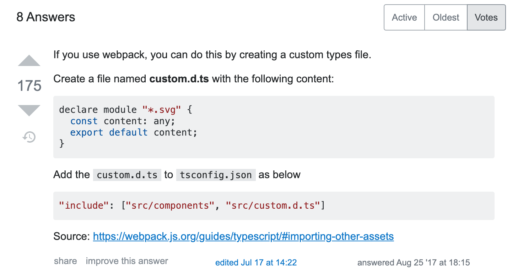Click the export default content; code line
The height and width of the screenshot is (269, 523).
(134, 132)
